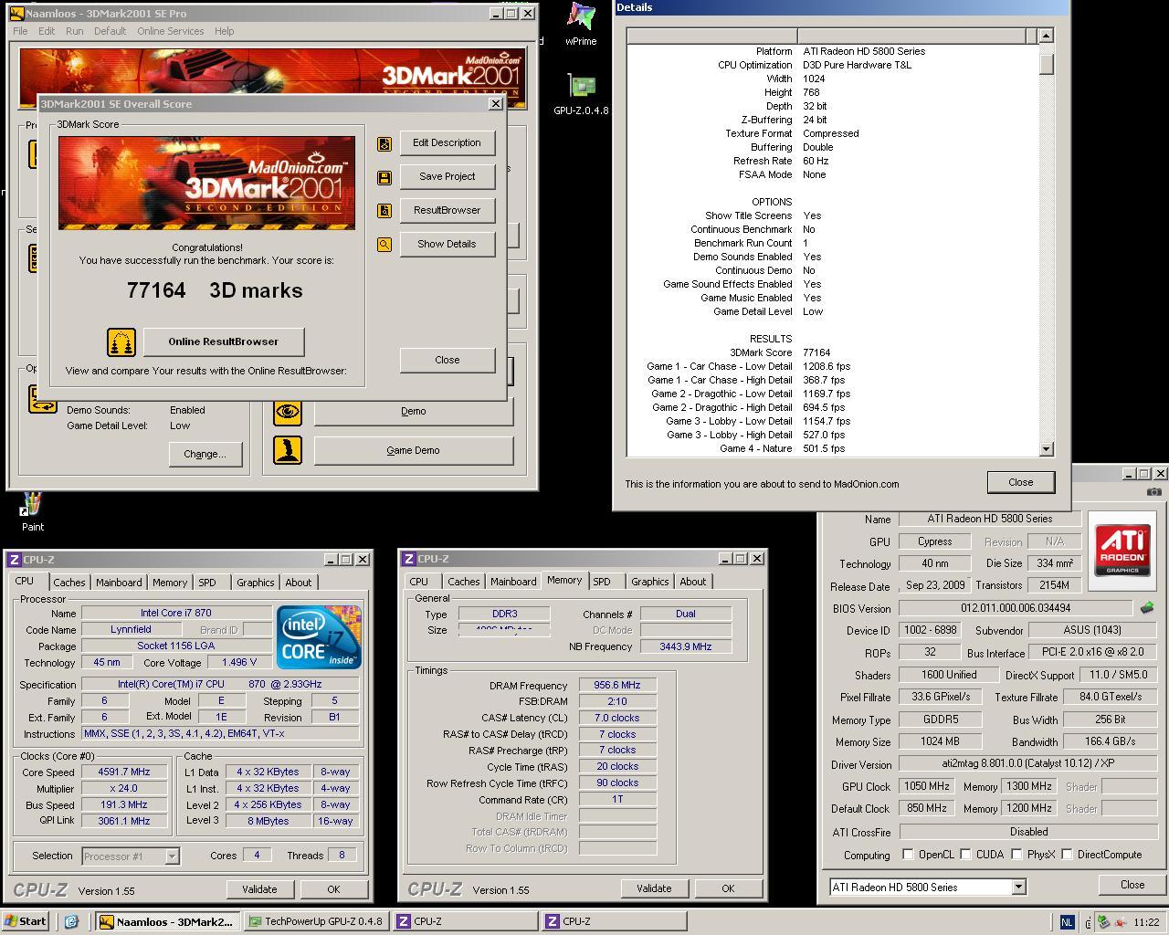Click the Details list scroll down arrow

[x=1047, y=449]
